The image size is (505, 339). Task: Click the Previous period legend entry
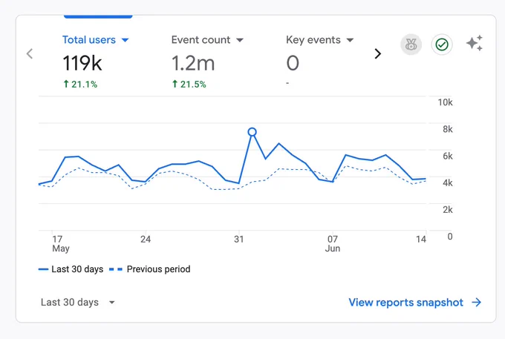click(x=150, y=269)
